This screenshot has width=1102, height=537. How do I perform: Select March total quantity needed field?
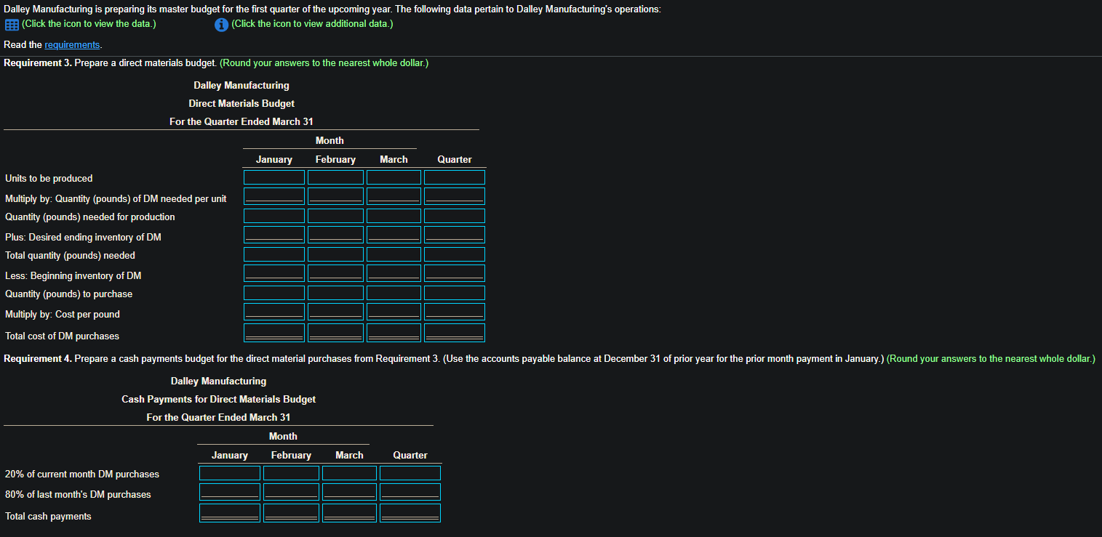click(394, 254)
